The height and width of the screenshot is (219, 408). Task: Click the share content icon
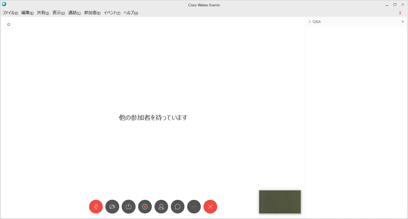[x=129, y=207]
